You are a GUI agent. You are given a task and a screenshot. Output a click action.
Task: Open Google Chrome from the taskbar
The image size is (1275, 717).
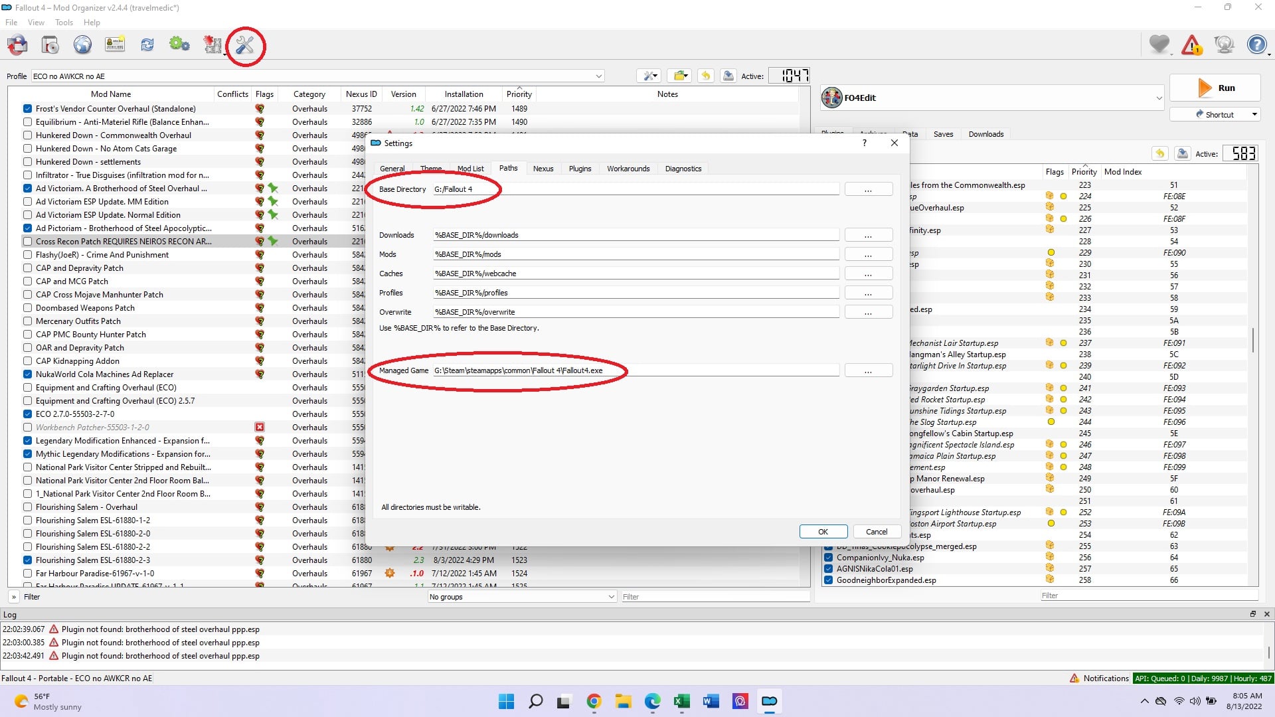[x=594, y=701]
